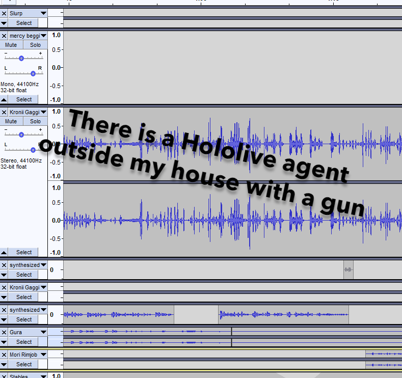
Task: Click the mercy beggi vertical amplitude scale
Action: click(56, 68)
